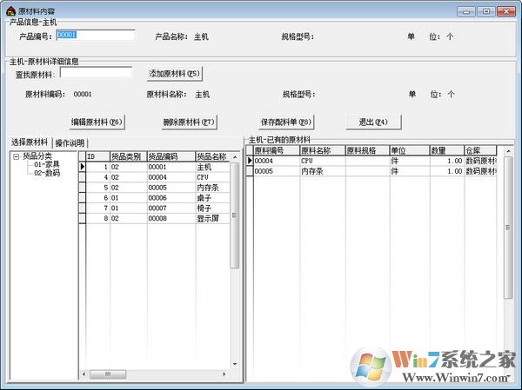Click goods code 00008 cell
Viewport: 522px width, 390px height.
(x=171, y=218)
